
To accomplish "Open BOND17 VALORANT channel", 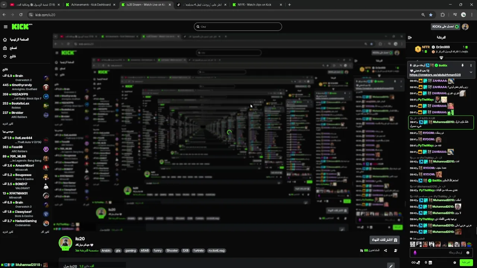I will (25, 186).
